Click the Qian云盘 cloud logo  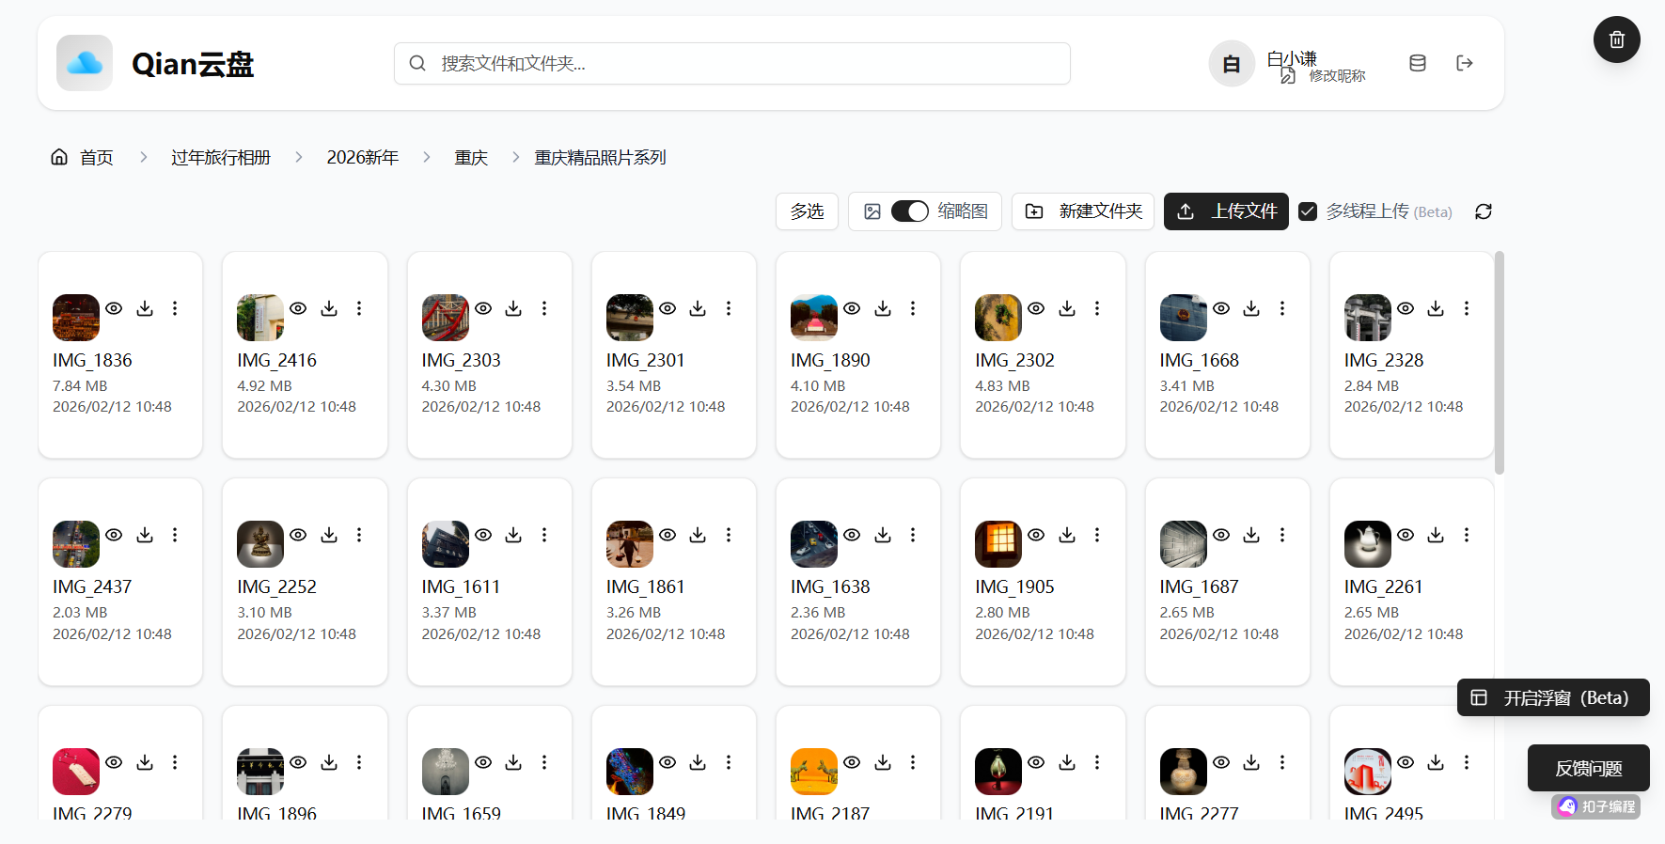coord(85,63)
